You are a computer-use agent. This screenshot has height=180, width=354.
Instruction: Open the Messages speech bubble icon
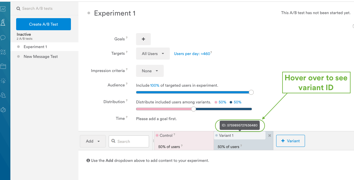3,37
